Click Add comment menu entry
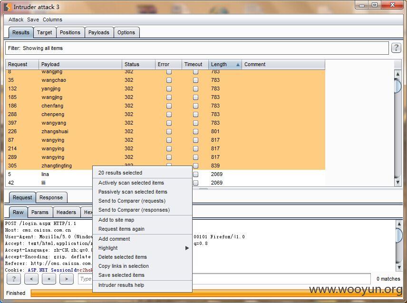The height and width of the screenshot is (303, 407). 142,239
